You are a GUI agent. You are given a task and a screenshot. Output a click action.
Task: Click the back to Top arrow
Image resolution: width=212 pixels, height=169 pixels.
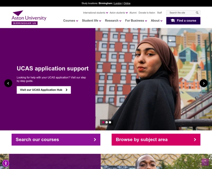click(x=205, y=162)
